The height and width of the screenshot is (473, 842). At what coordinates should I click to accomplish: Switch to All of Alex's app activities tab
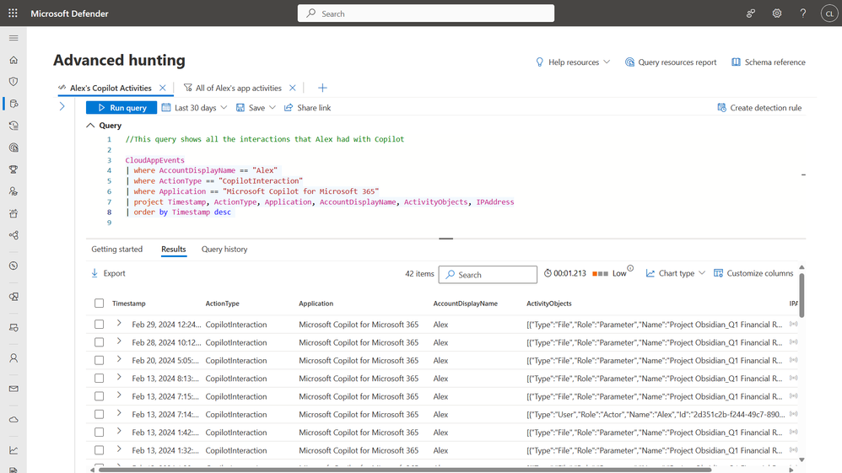coord(238,88)
